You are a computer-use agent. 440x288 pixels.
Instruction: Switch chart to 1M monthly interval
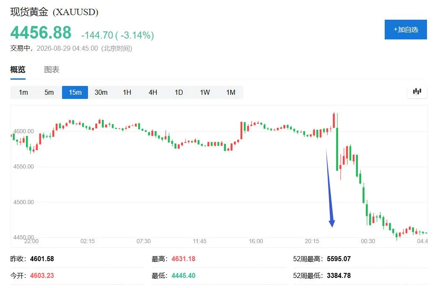(x=230, y=92)
